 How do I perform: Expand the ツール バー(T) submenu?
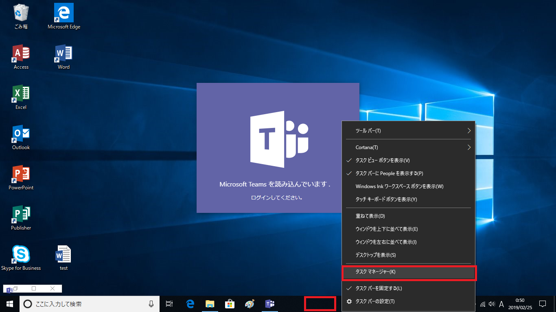click(x=408, y=131)
